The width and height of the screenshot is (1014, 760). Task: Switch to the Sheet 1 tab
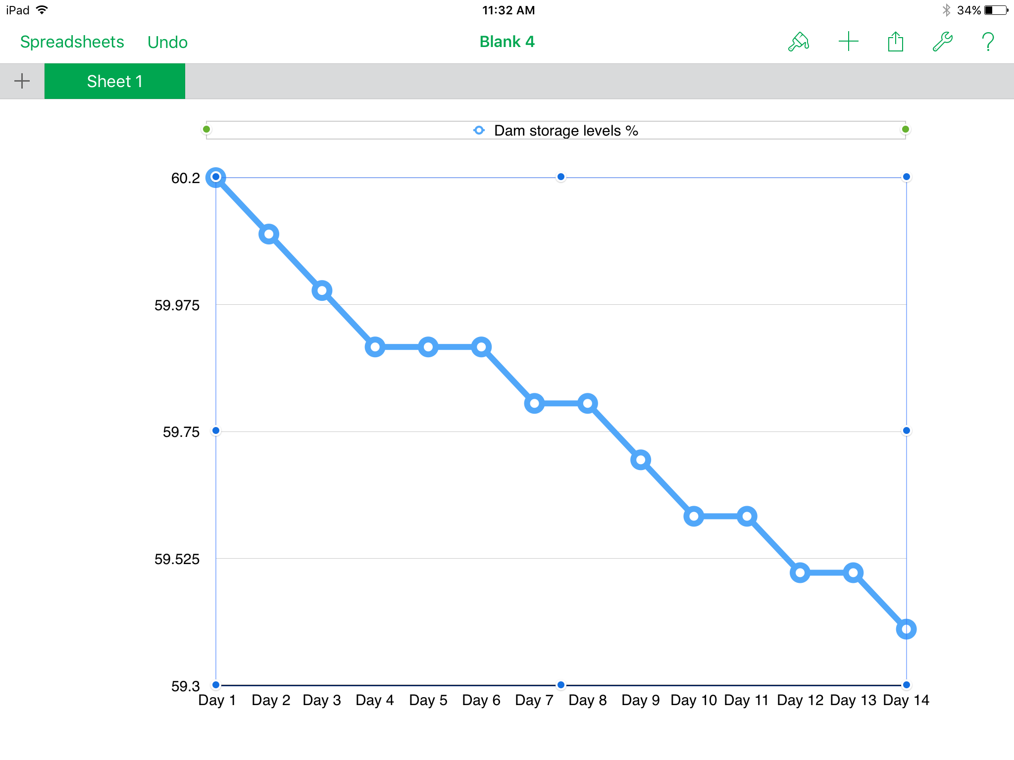pyautogui.click(x=114, y=81)
